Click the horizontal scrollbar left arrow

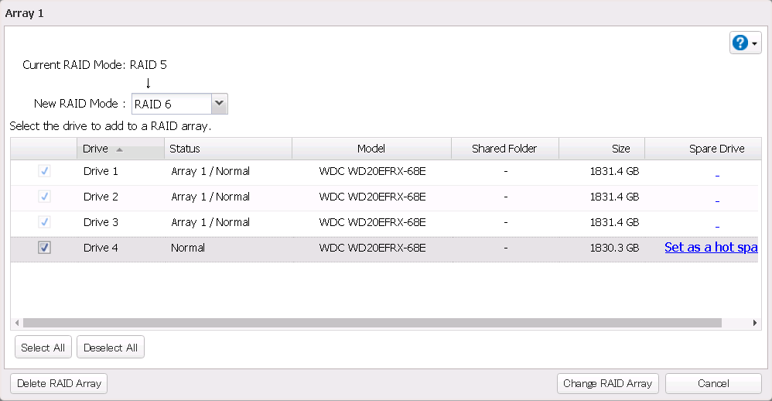click(x=15, y=323)
